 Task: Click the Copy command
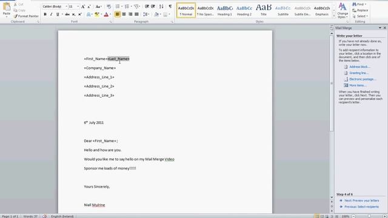coord(19,10)
